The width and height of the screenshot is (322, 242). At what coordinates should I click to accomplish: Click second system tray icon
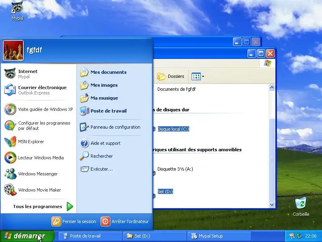click(x=299, y=236)
